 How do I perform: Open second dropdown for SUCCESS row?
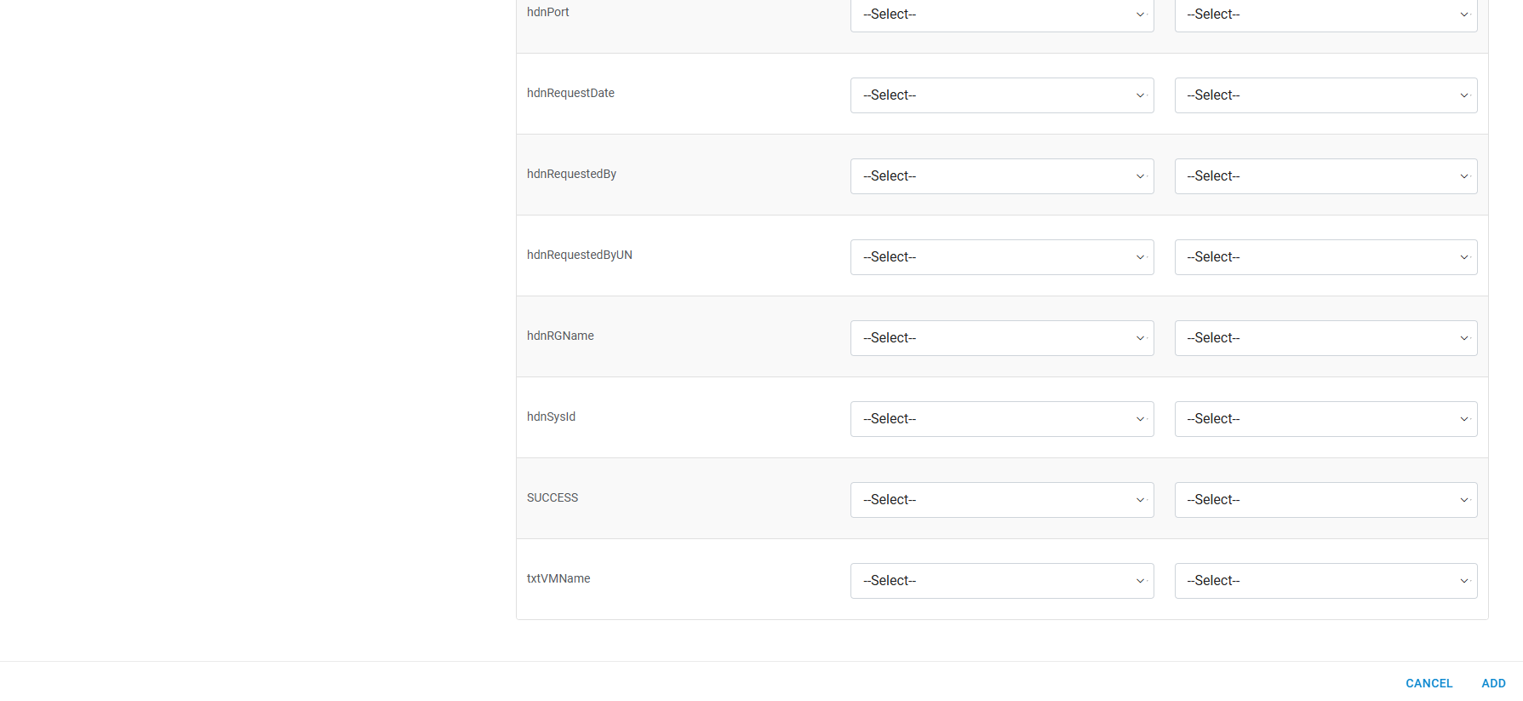point(1325,500)
